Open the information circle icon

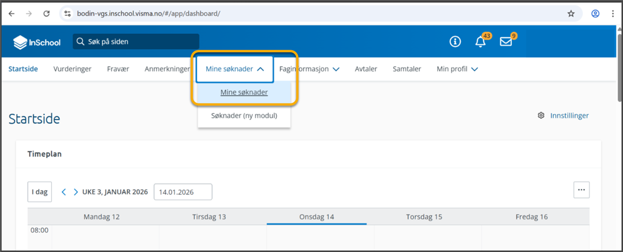(455, 42)
